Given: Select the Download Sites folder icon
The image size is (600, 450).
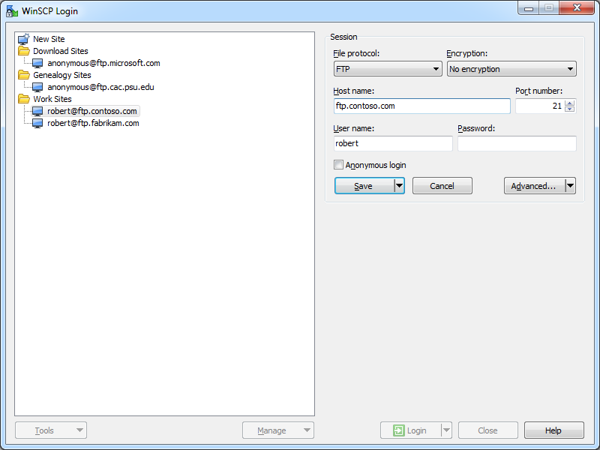Looking at the screenshot, I should pos(24,51).
